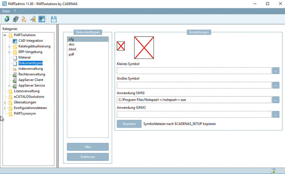
Task: Click the server stack toolbar icon
Action: pos(16,19)
